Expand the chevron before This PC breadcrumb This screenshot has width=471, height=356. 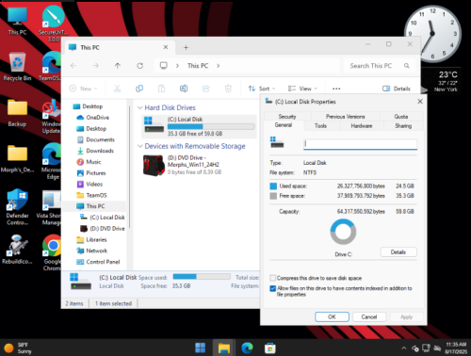(177, 66)
